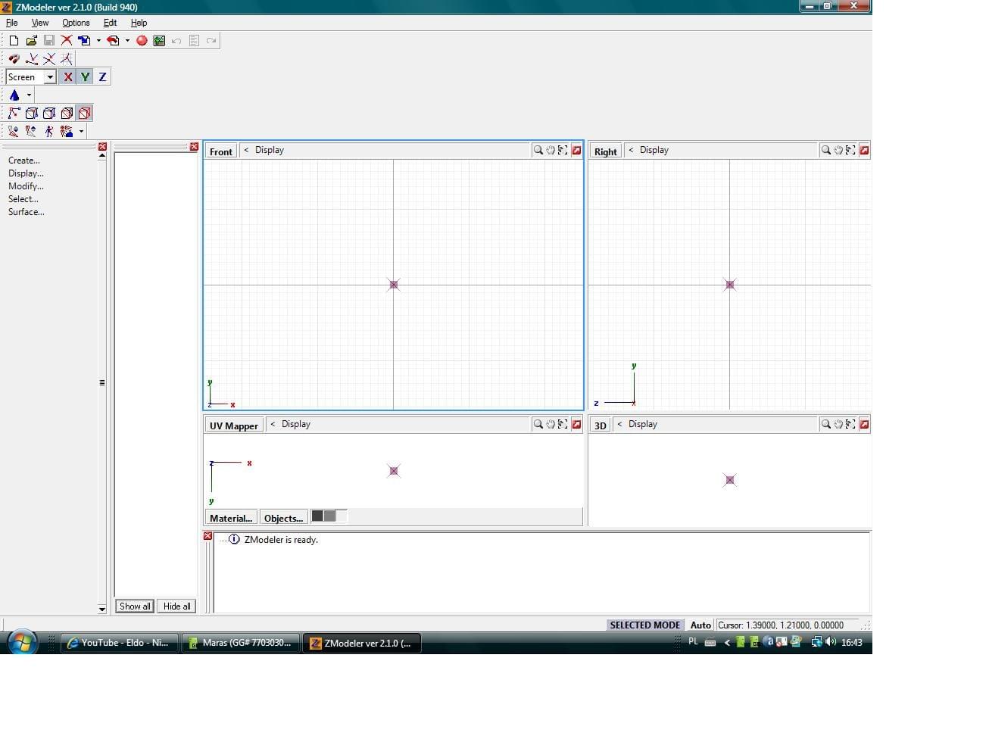
Task: Click the zoom magnifier in Front viewport
Action: coord(538,150)
